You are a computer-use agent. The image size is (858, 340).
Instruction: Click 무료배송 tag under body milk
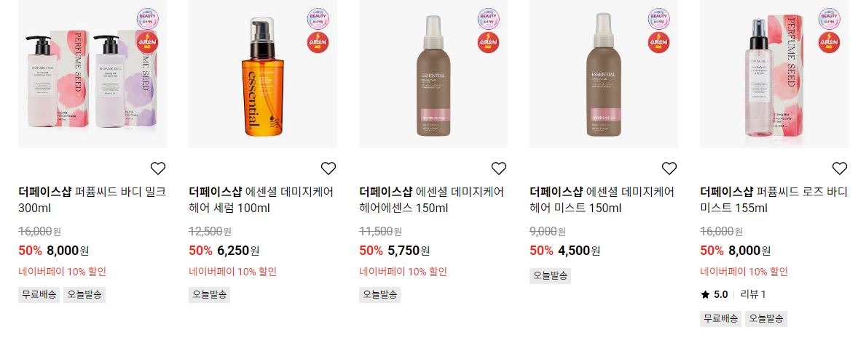(x=39, y=295)
